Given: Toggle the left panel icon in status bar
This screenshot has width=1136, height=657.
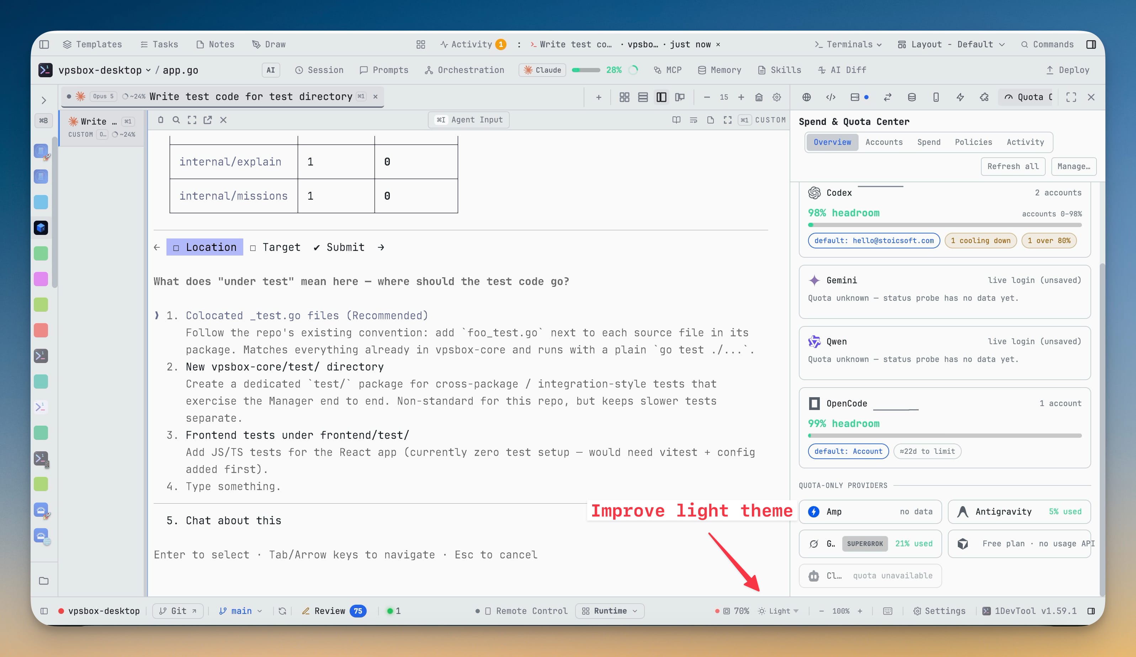Looking at the screenshot, I should coord(44,610).
